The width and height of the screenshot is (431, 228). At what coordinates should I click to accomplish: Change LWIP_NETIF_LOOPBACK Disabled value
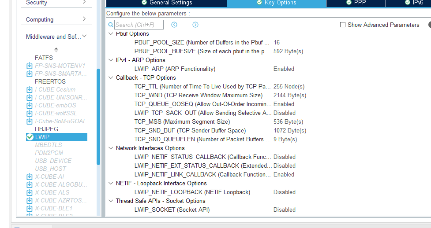point(285,192)
